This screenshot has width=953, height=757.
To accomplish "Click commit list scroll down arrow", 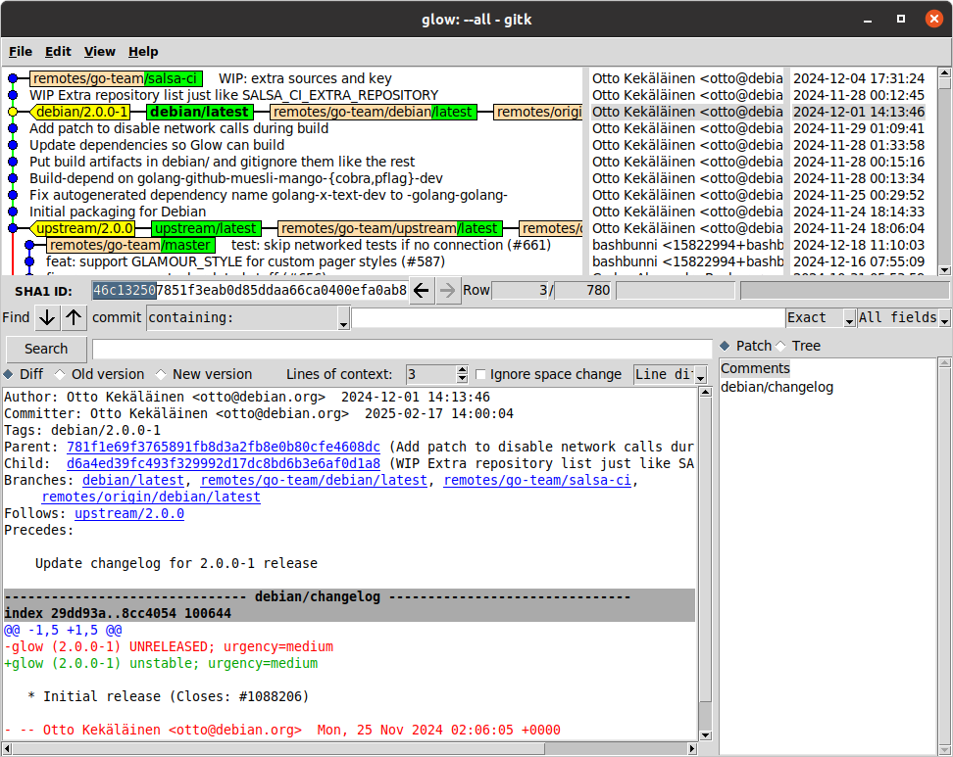I will tap(944, 270).
